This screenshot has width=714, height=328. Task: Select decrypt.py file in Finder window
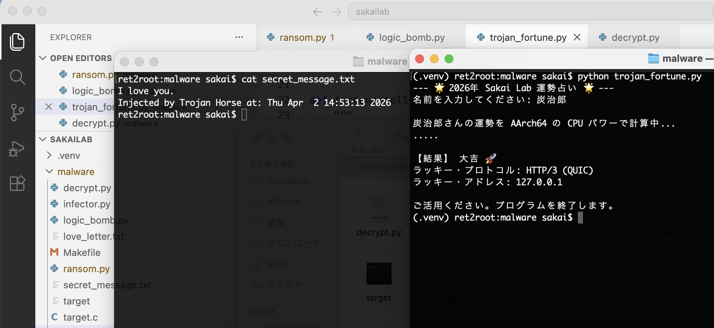[379, 216]
